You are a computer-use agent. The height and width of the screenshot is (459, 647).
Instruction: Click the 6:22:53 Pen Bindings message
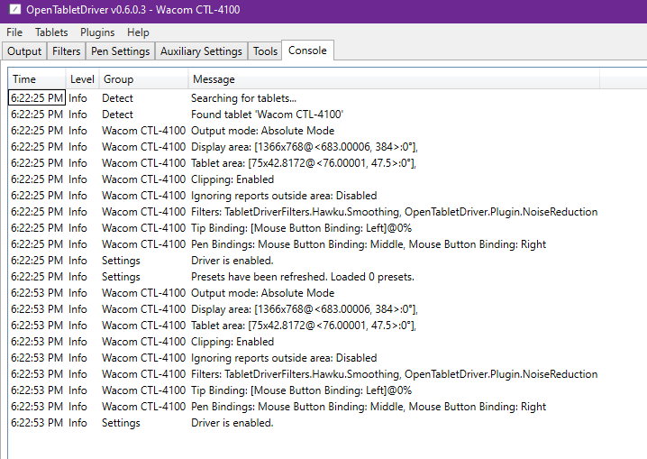coord(369,407)
